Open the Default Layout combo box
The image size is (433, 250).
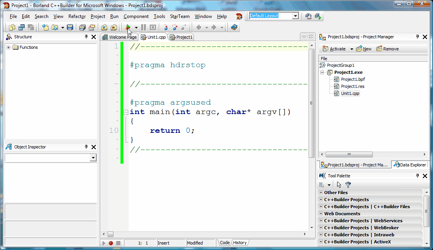tap(295, 16)
